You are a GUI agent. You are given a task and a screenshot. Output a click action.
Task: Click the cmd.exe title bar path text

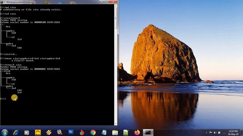(x=19, y=2)
